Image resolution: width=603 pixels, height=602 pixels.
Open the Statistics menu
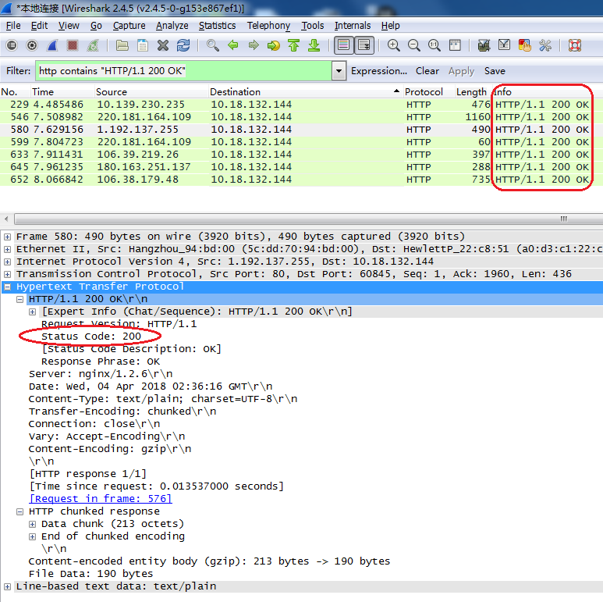(218, 26)
